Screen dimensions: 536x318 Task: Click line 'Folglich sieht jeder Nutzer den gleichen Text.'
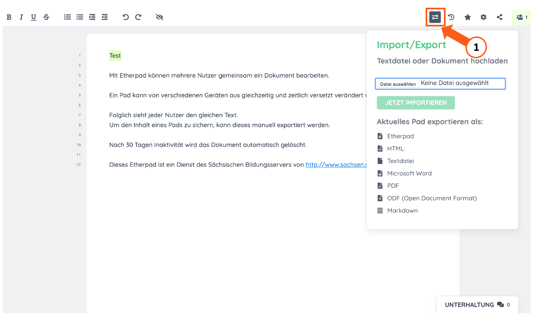[x=174, y=115]
